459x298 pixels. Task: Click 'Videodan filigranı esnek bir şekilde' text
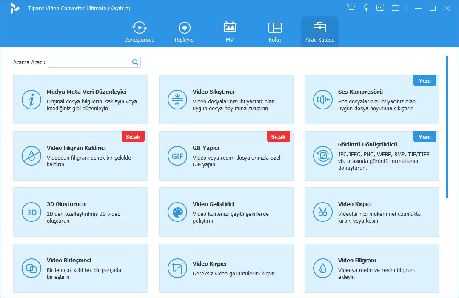click(x=89, y=158)
